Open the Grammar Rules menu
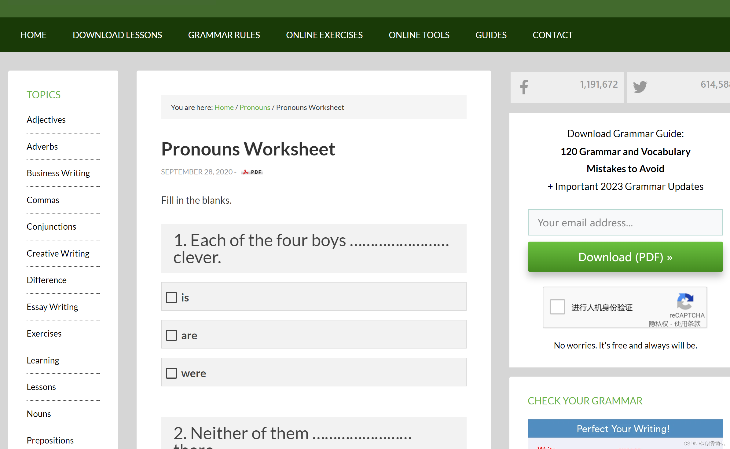The height and width of the screenshot is (449, 730). coord(224,35)
